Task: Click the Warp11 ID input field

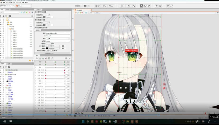Action: point(58,36)
